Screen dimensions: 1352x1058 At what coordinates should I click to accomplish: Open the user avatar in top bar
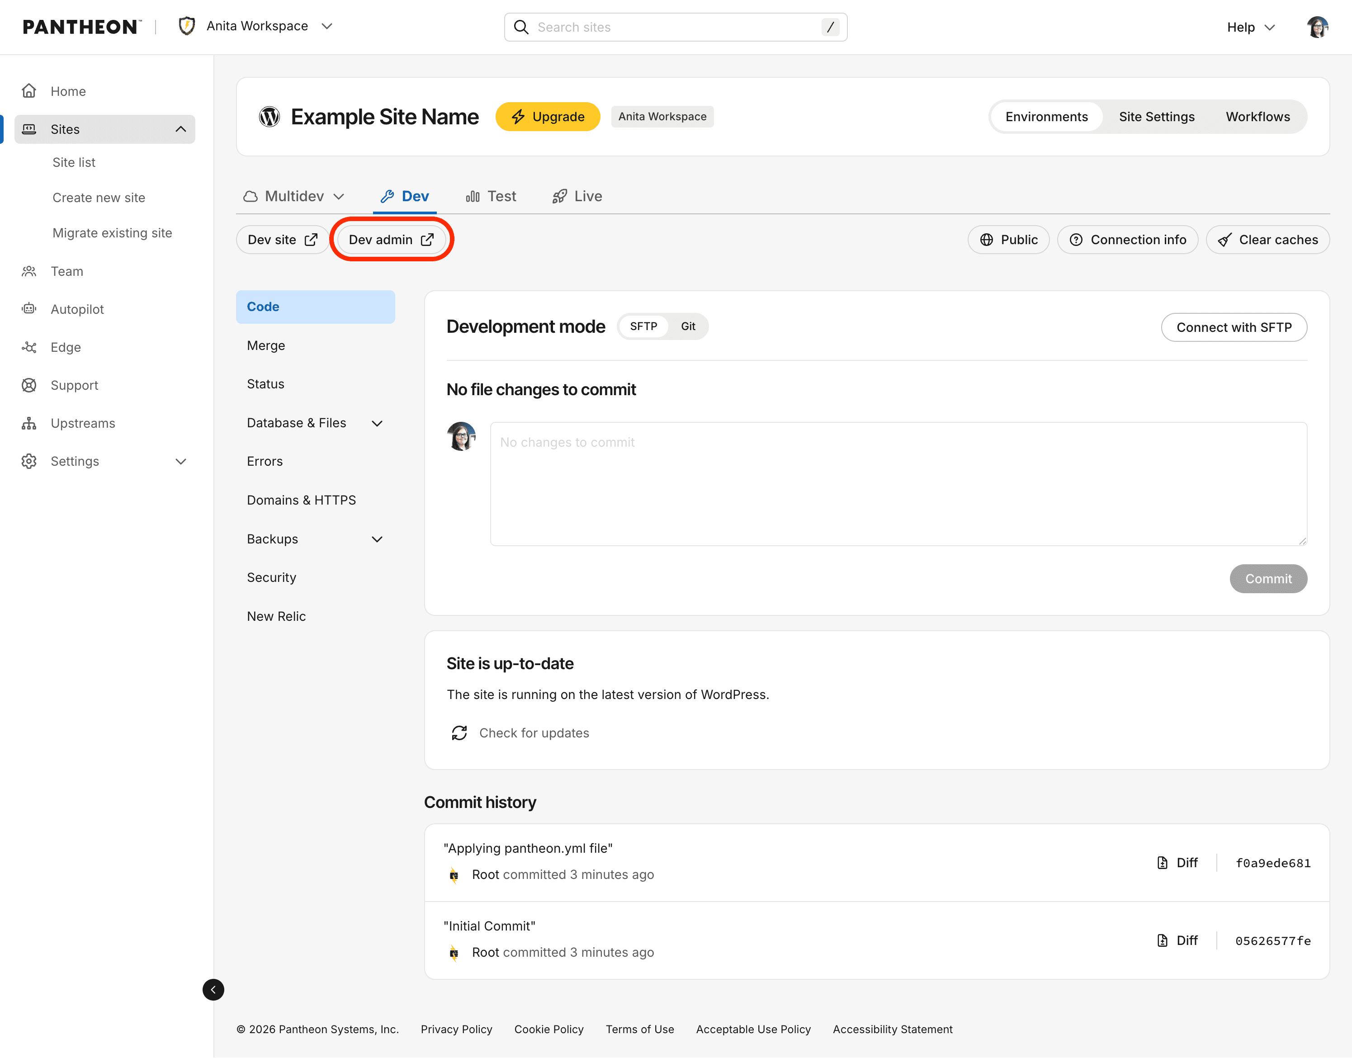1317,27
